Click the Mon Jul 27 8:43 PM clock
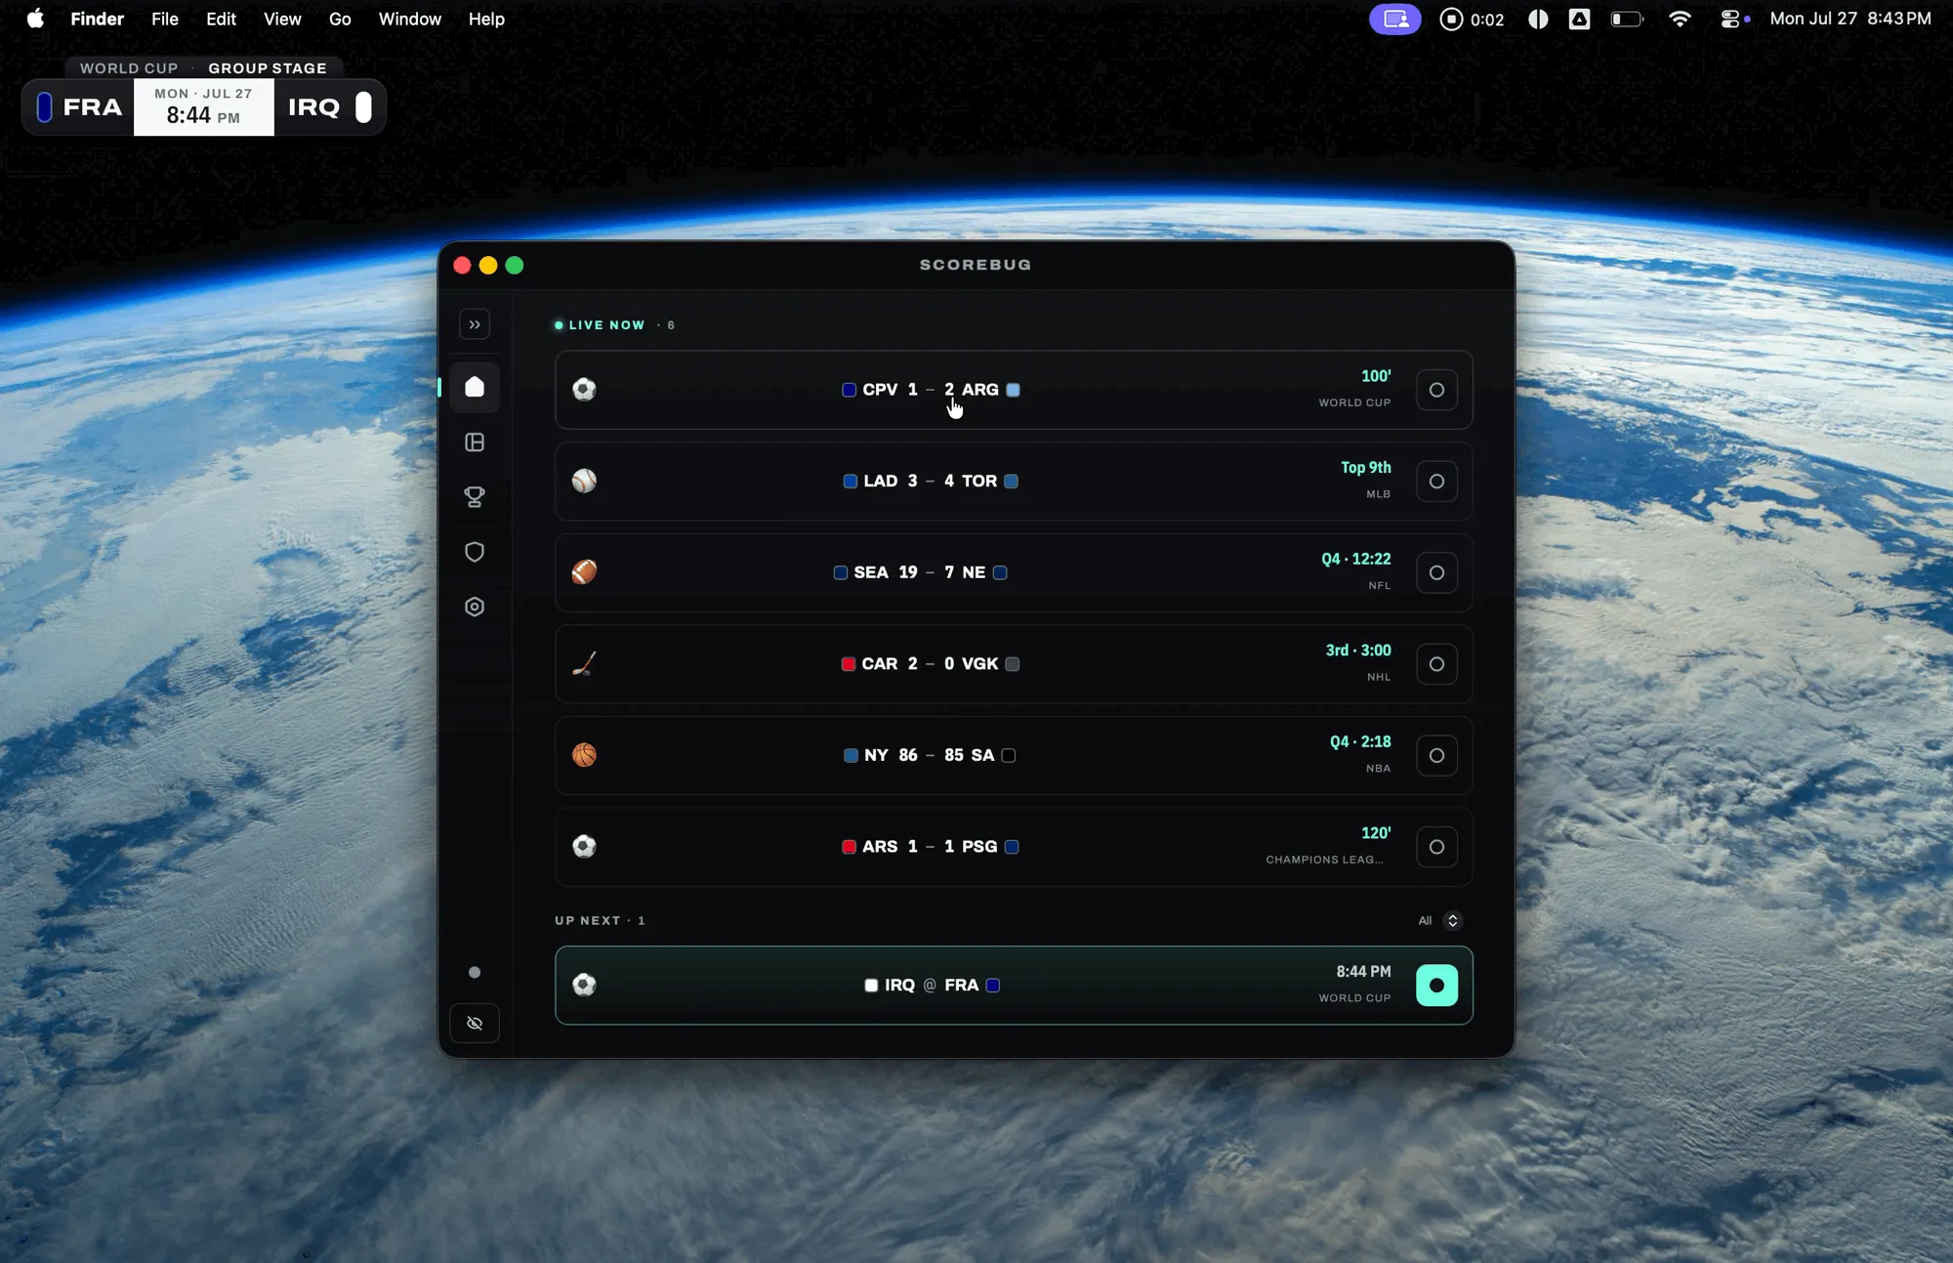The width and height of the screenshot is (1953, 1263). [1850, 19]
